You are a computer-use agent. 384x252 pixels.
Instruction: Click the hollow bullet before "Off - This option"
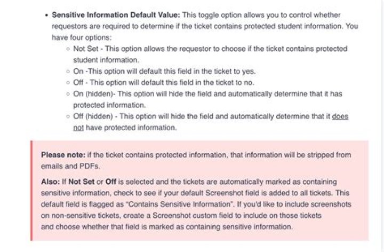pos(68,83)
